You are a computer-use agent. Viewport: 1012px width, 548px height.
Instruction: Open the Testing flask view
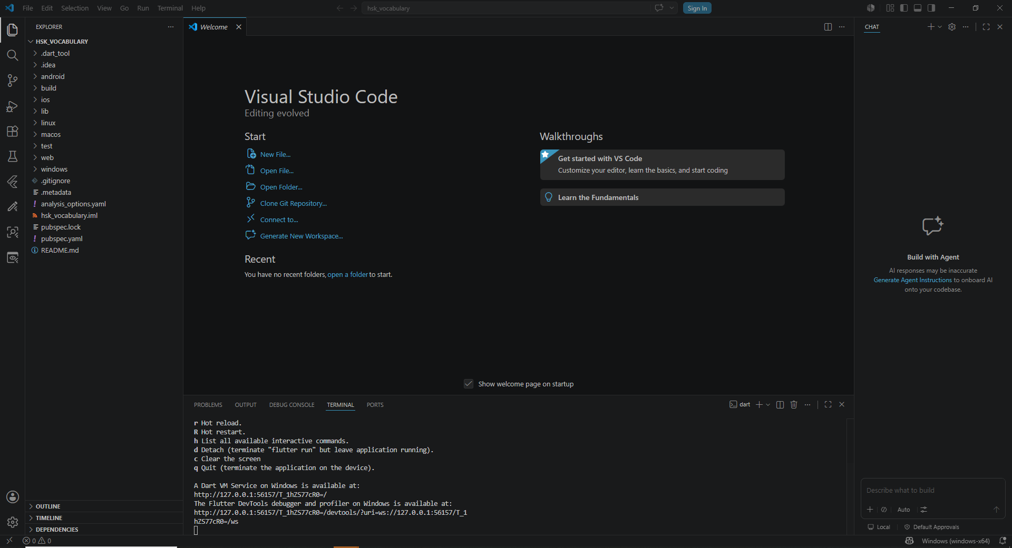click(12, 156)
